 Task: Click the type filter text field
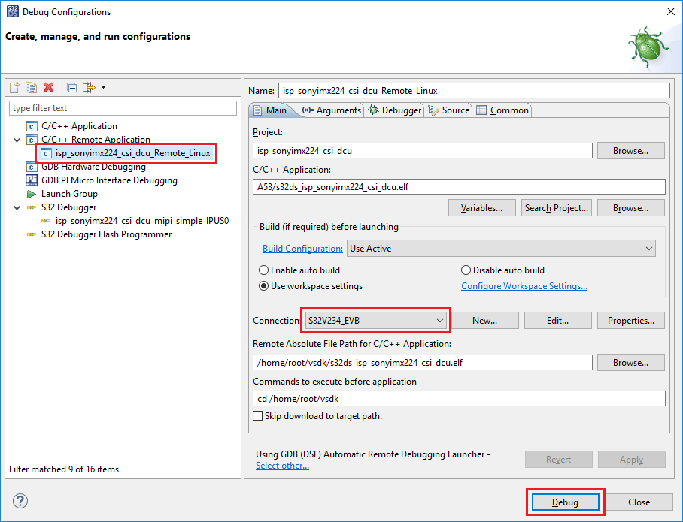point(123,108)
